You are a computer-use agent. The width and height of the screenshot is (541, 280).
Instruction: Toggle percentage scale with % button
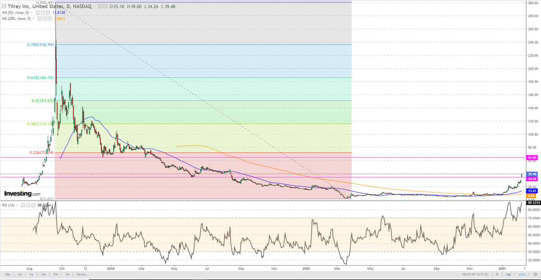pyautogui.click(x=497, y=274)
